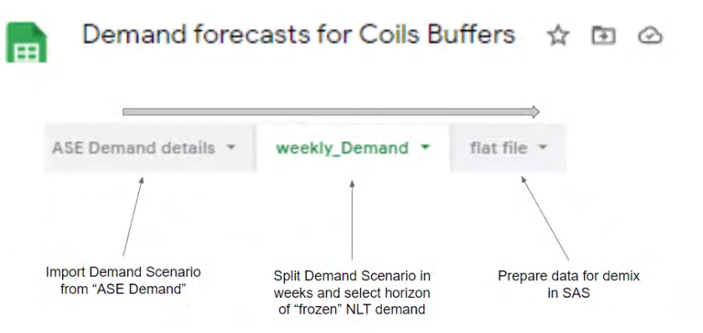Open the Google Sheets home icon

[27, 42]
